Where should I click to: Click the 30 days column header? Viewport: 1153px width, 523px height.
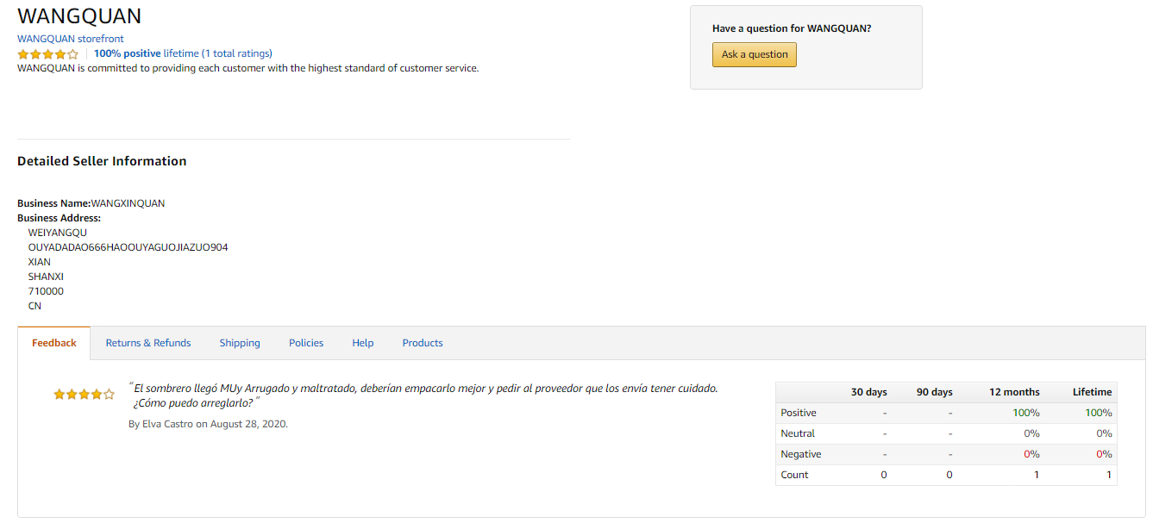[x=868, y=392]
